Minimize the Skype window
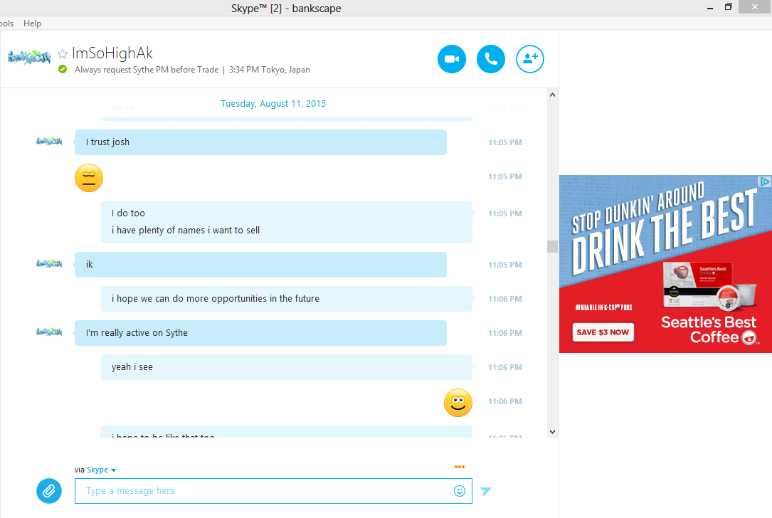The height and width of the screenshot is (518, 772). tap(710, 7)
